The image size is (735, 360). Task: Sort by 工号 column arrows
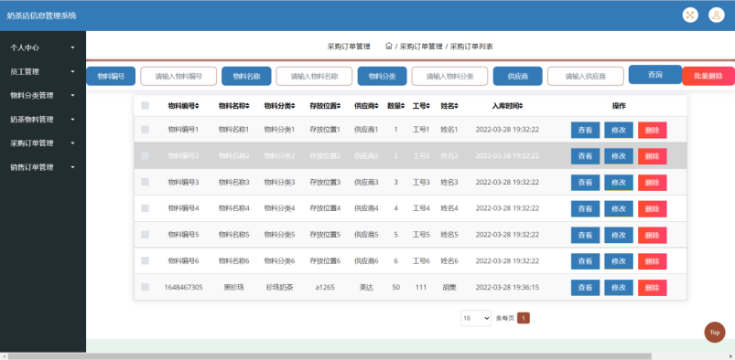(428, 106)
